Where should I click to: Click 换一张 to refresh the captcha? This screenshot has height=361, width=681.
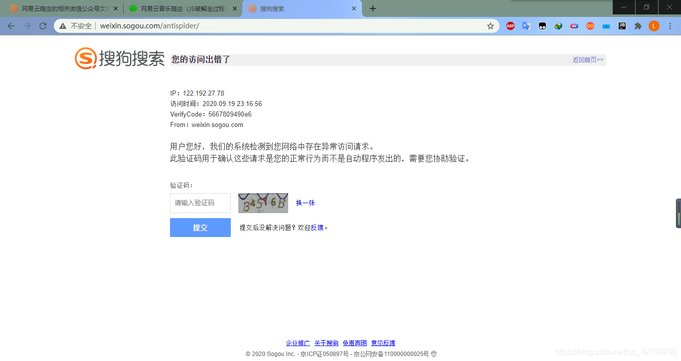click(x=305, y=203)
